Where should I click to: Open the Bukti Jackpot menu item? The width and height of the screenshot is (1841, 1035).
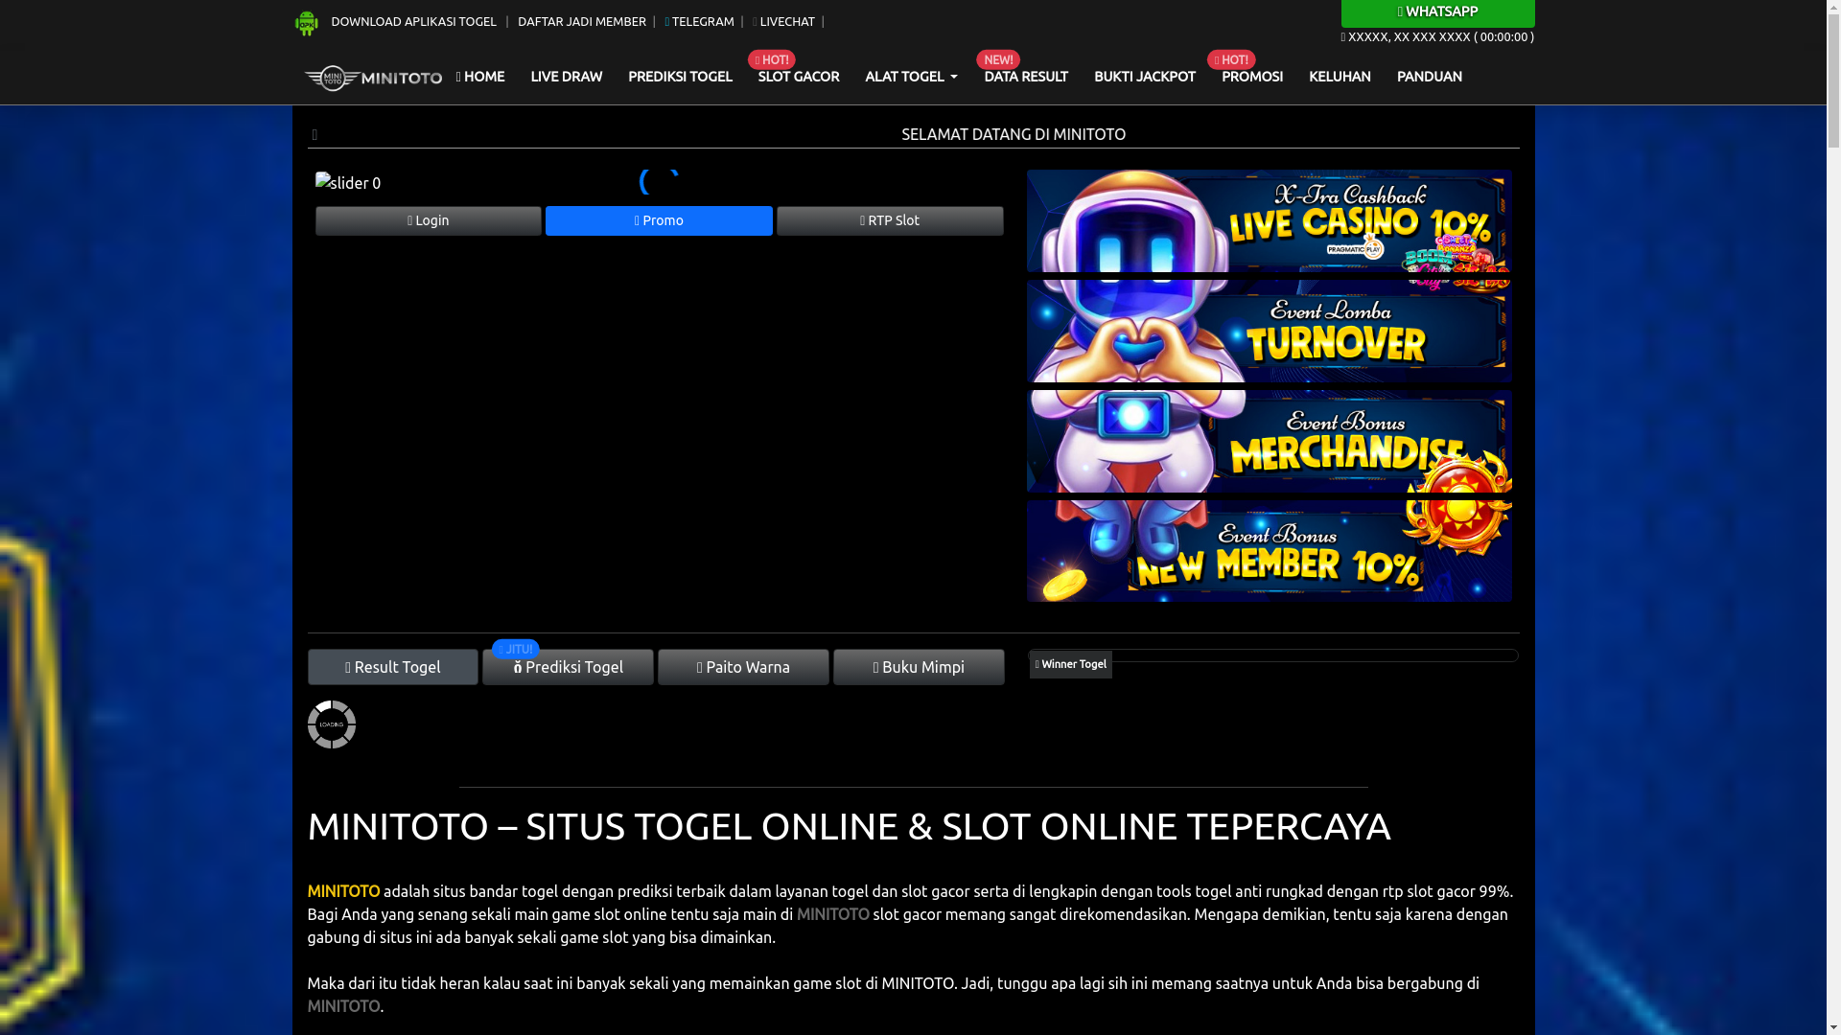click(1145, 77)
